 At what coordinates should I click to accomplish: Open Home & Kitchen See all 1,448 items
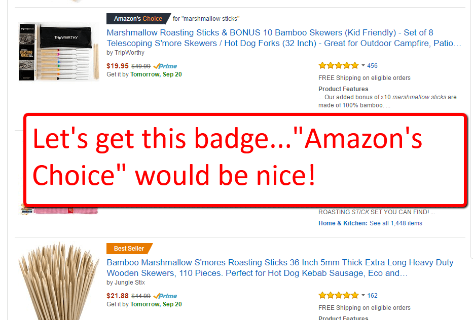click(370, 223)
